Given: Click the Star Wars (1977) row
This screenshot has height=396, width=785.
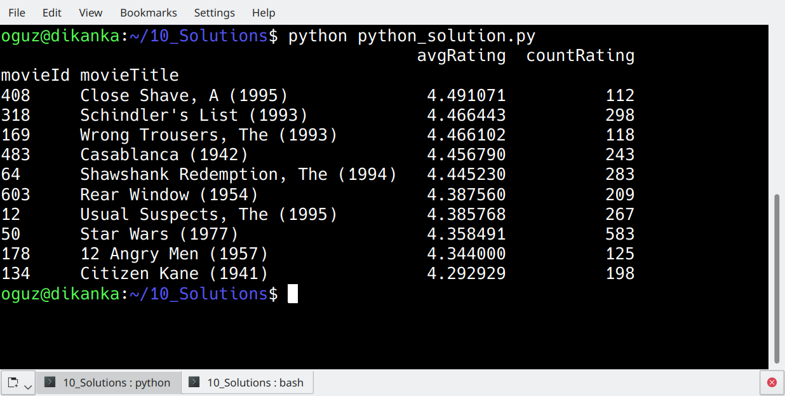Looking at the screenshot, I should click(x=159, y=234).
